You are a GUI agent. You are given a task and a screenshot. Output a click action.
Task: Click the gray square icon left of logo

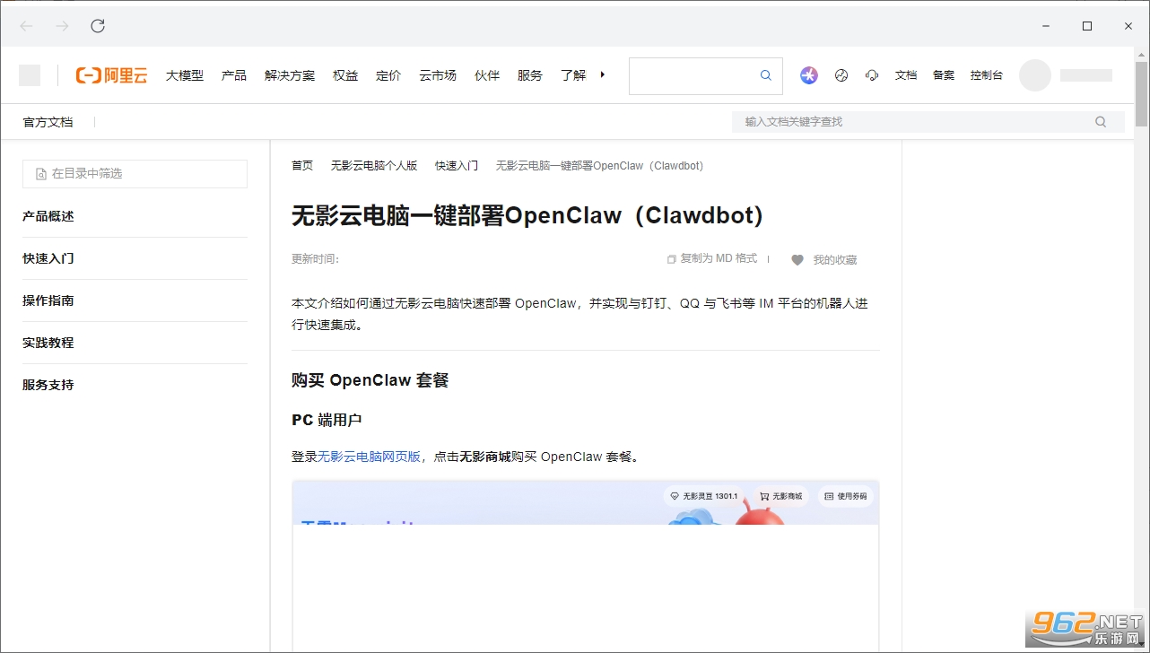pos(30,75)
